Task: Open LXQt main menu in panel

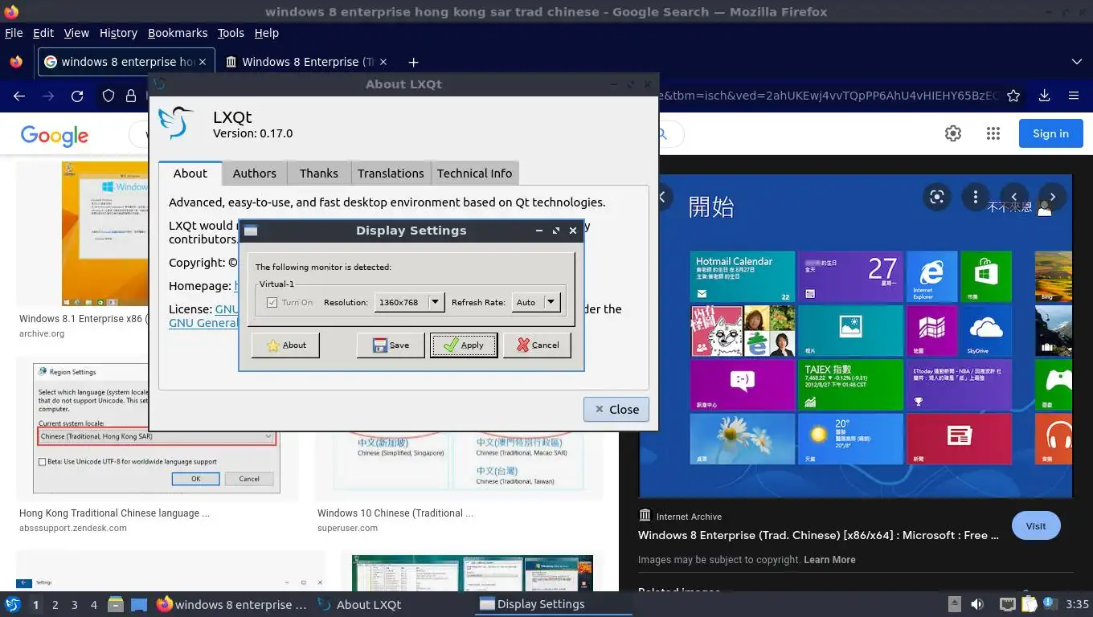Action: coord(13,604)
